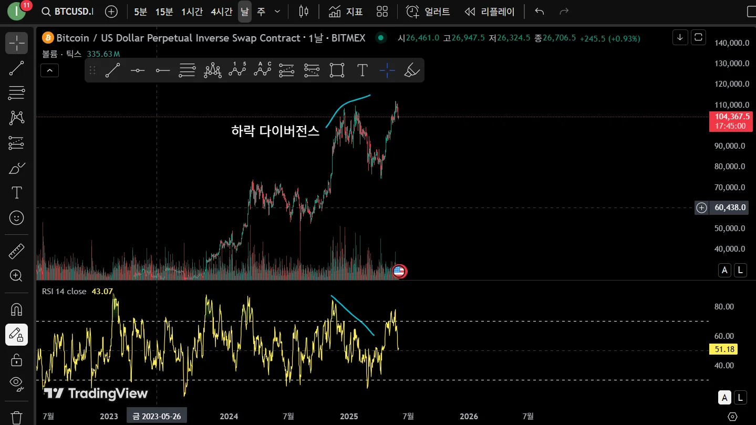Delete drawings with the trash icon

point(16,418)
